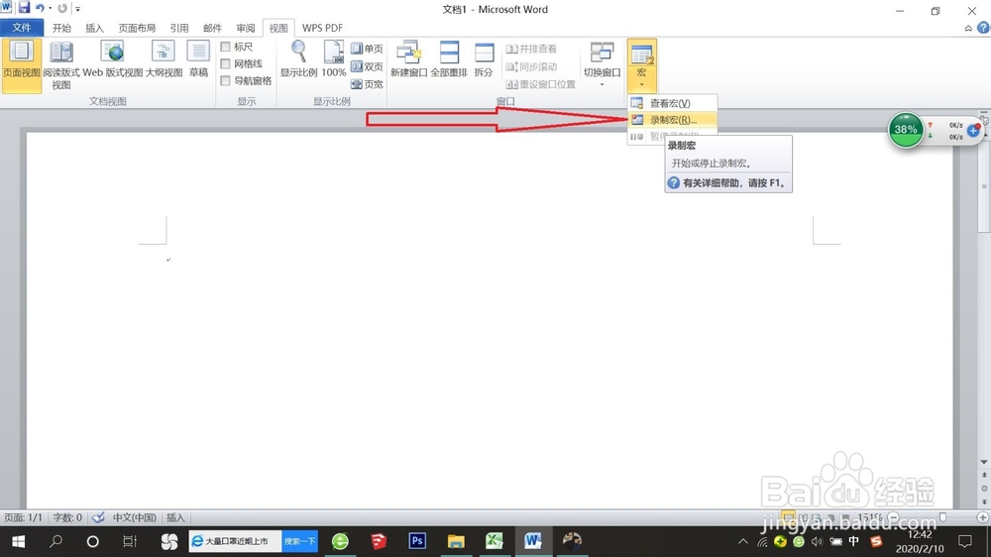Viewport: 991px width, 557px height.
Task: Expand the 切换窗口 switch windows dropdown
Action: click(x=602, y=84)
